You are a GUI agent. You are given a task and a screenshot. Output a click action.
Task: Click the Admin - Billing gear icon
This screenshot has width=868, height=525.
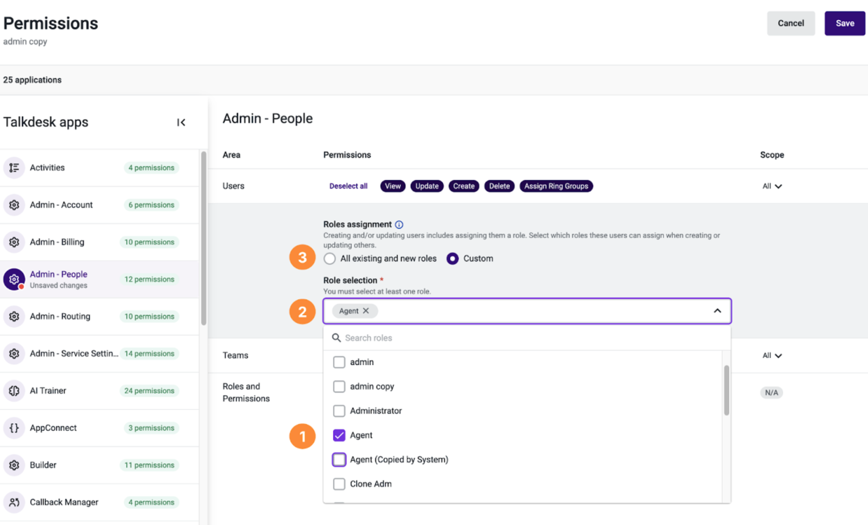click(x=14, y=242)
